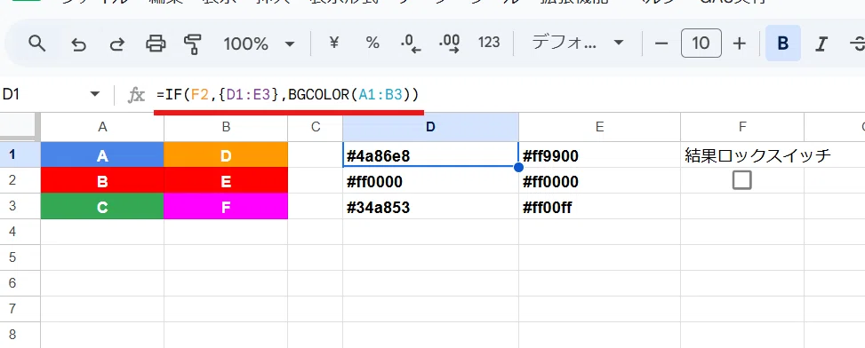Select cell containing #ff9900

pos(599,154)
